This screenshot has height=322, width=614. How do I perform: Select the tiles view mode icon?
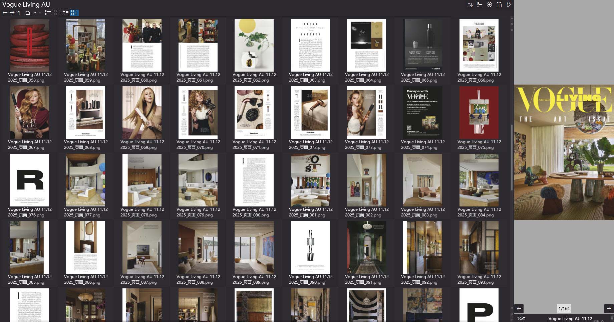pos(56,13)
